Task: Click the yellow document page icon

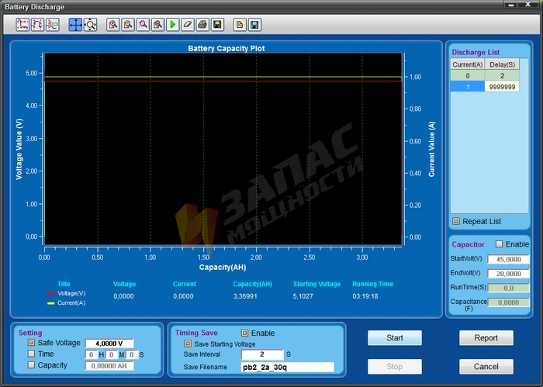Action: pos(240,25)
